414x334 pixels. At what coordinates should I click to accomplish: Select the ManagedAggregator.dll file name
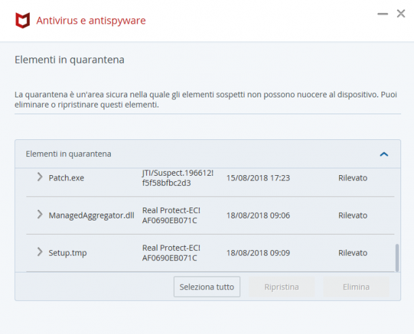click(x=91, y=215)
